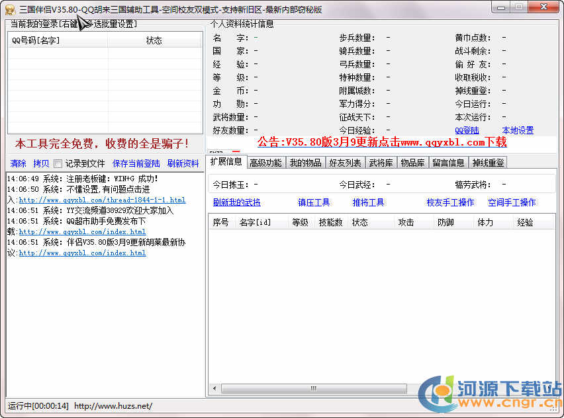Click the QQ号码[名字] column header
The height and width of the screenshot is (418, 564).
58,40
